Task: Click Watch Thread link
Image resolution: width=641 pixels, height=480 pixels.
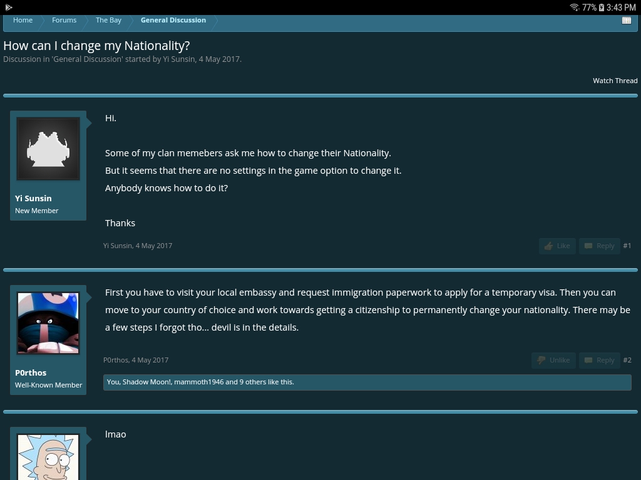Action: pos(615,81)
